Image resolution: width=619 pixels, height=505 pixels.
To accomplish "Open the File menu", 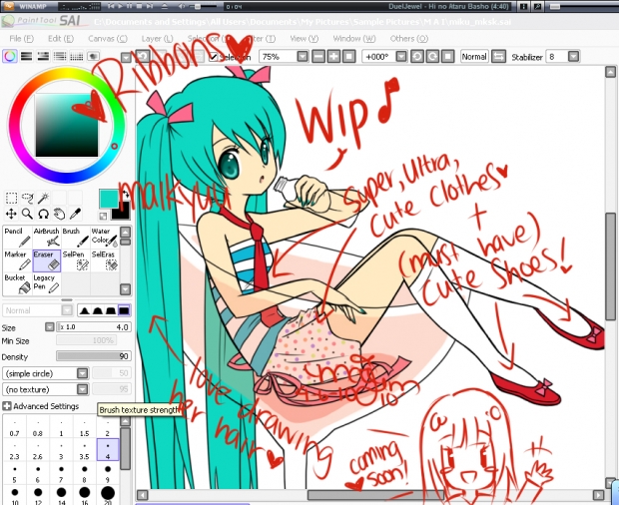I will 21,38.
